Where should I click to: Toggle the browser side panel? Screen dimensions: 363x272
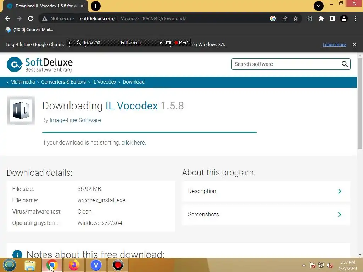coord(333,18)
